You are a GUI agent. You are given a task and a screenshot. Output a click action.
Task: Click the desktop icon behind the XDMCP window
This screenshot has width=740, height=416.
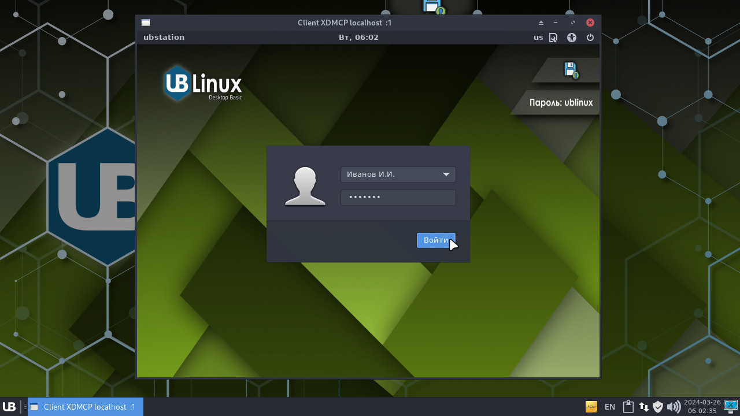click(x=434, y=7)
